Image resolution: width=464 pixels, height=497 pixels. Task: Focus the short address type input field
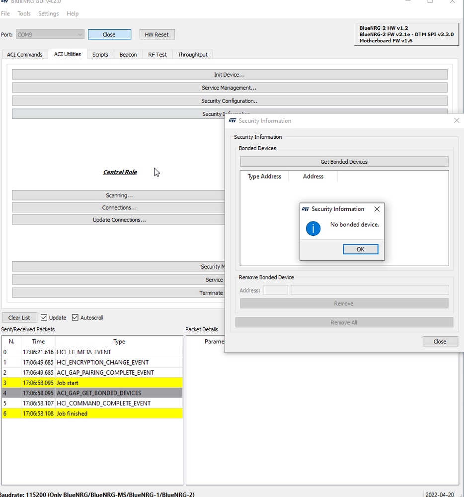click(x=276, y=290)
